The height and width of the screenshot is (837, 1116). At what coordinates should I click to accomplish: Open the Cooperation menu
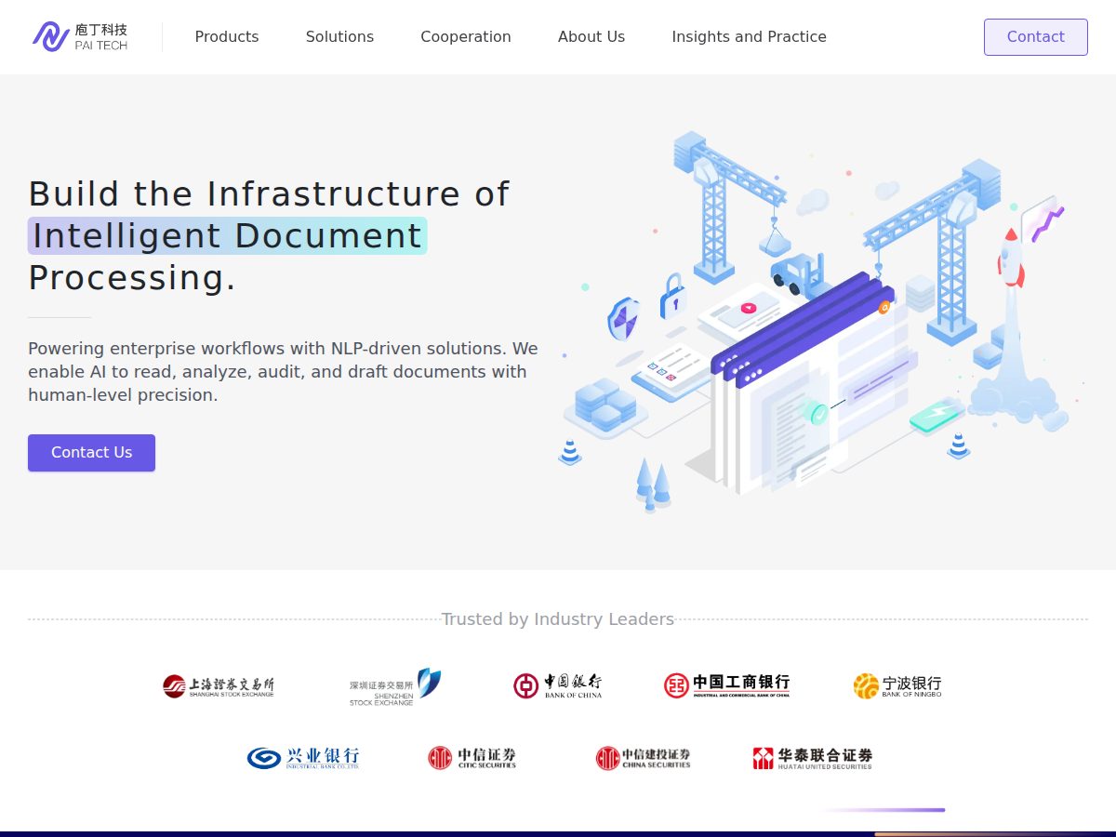(x=466, y=36)
